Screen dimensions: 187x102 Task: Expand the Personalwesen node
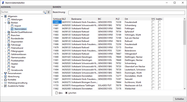point(2,73)
